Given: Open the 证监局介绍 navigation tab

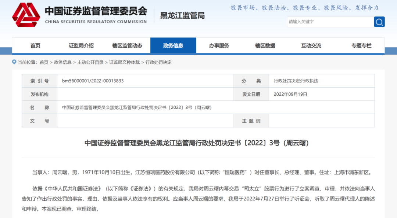Looking at the screenshot, I should point(81,46).
